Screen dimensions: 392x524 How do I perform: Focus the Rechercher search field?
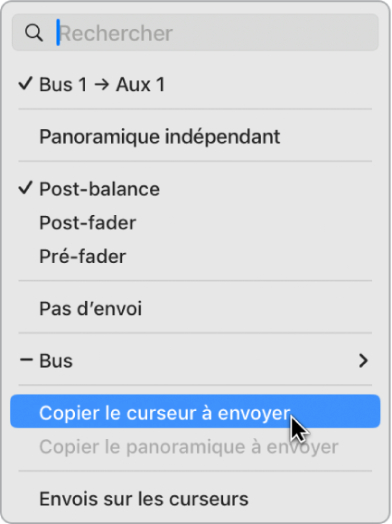(x=195, y=33)
